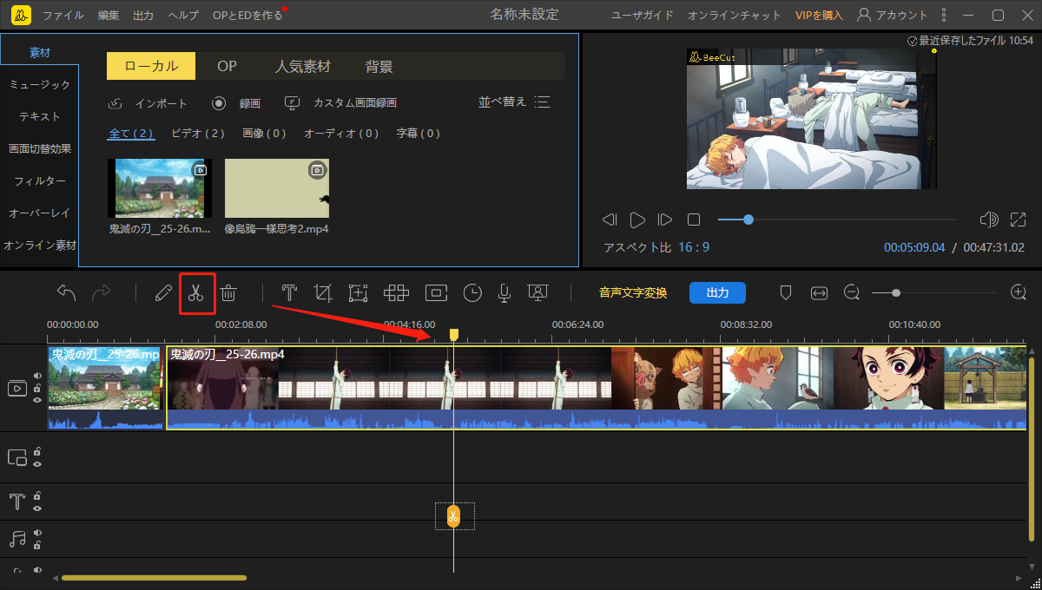Mute the music track
The image size is (1042, 590).
37,533
